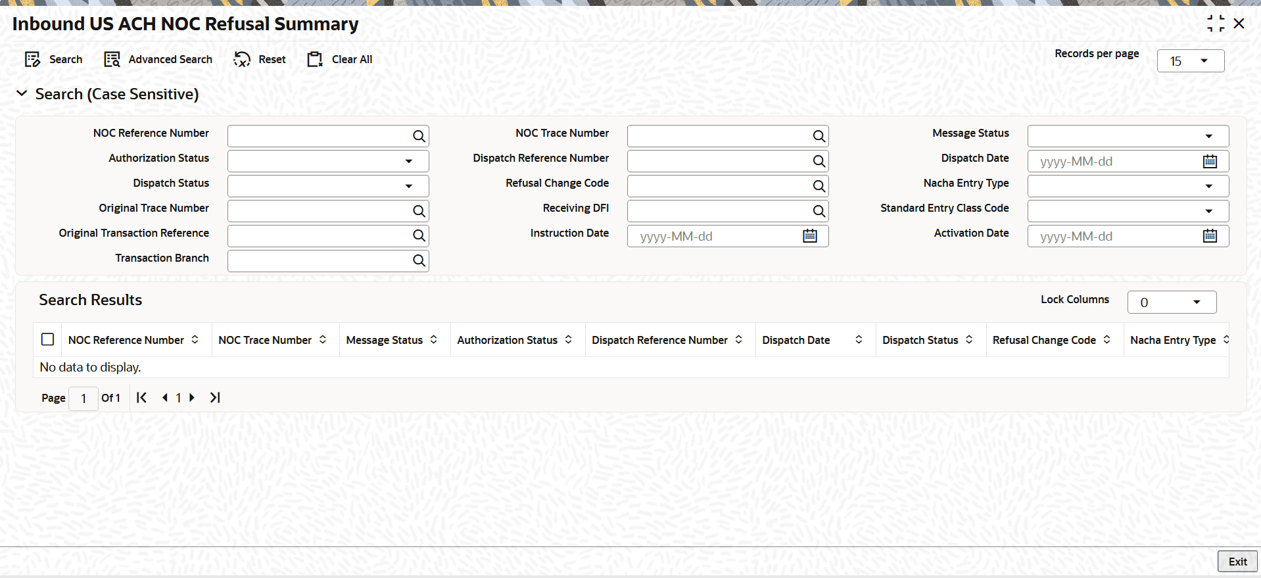Viewport: 1261px width, 578px height.
Task: Go to the previous results page
Action: pyautogui.click(x=165, y=398)
